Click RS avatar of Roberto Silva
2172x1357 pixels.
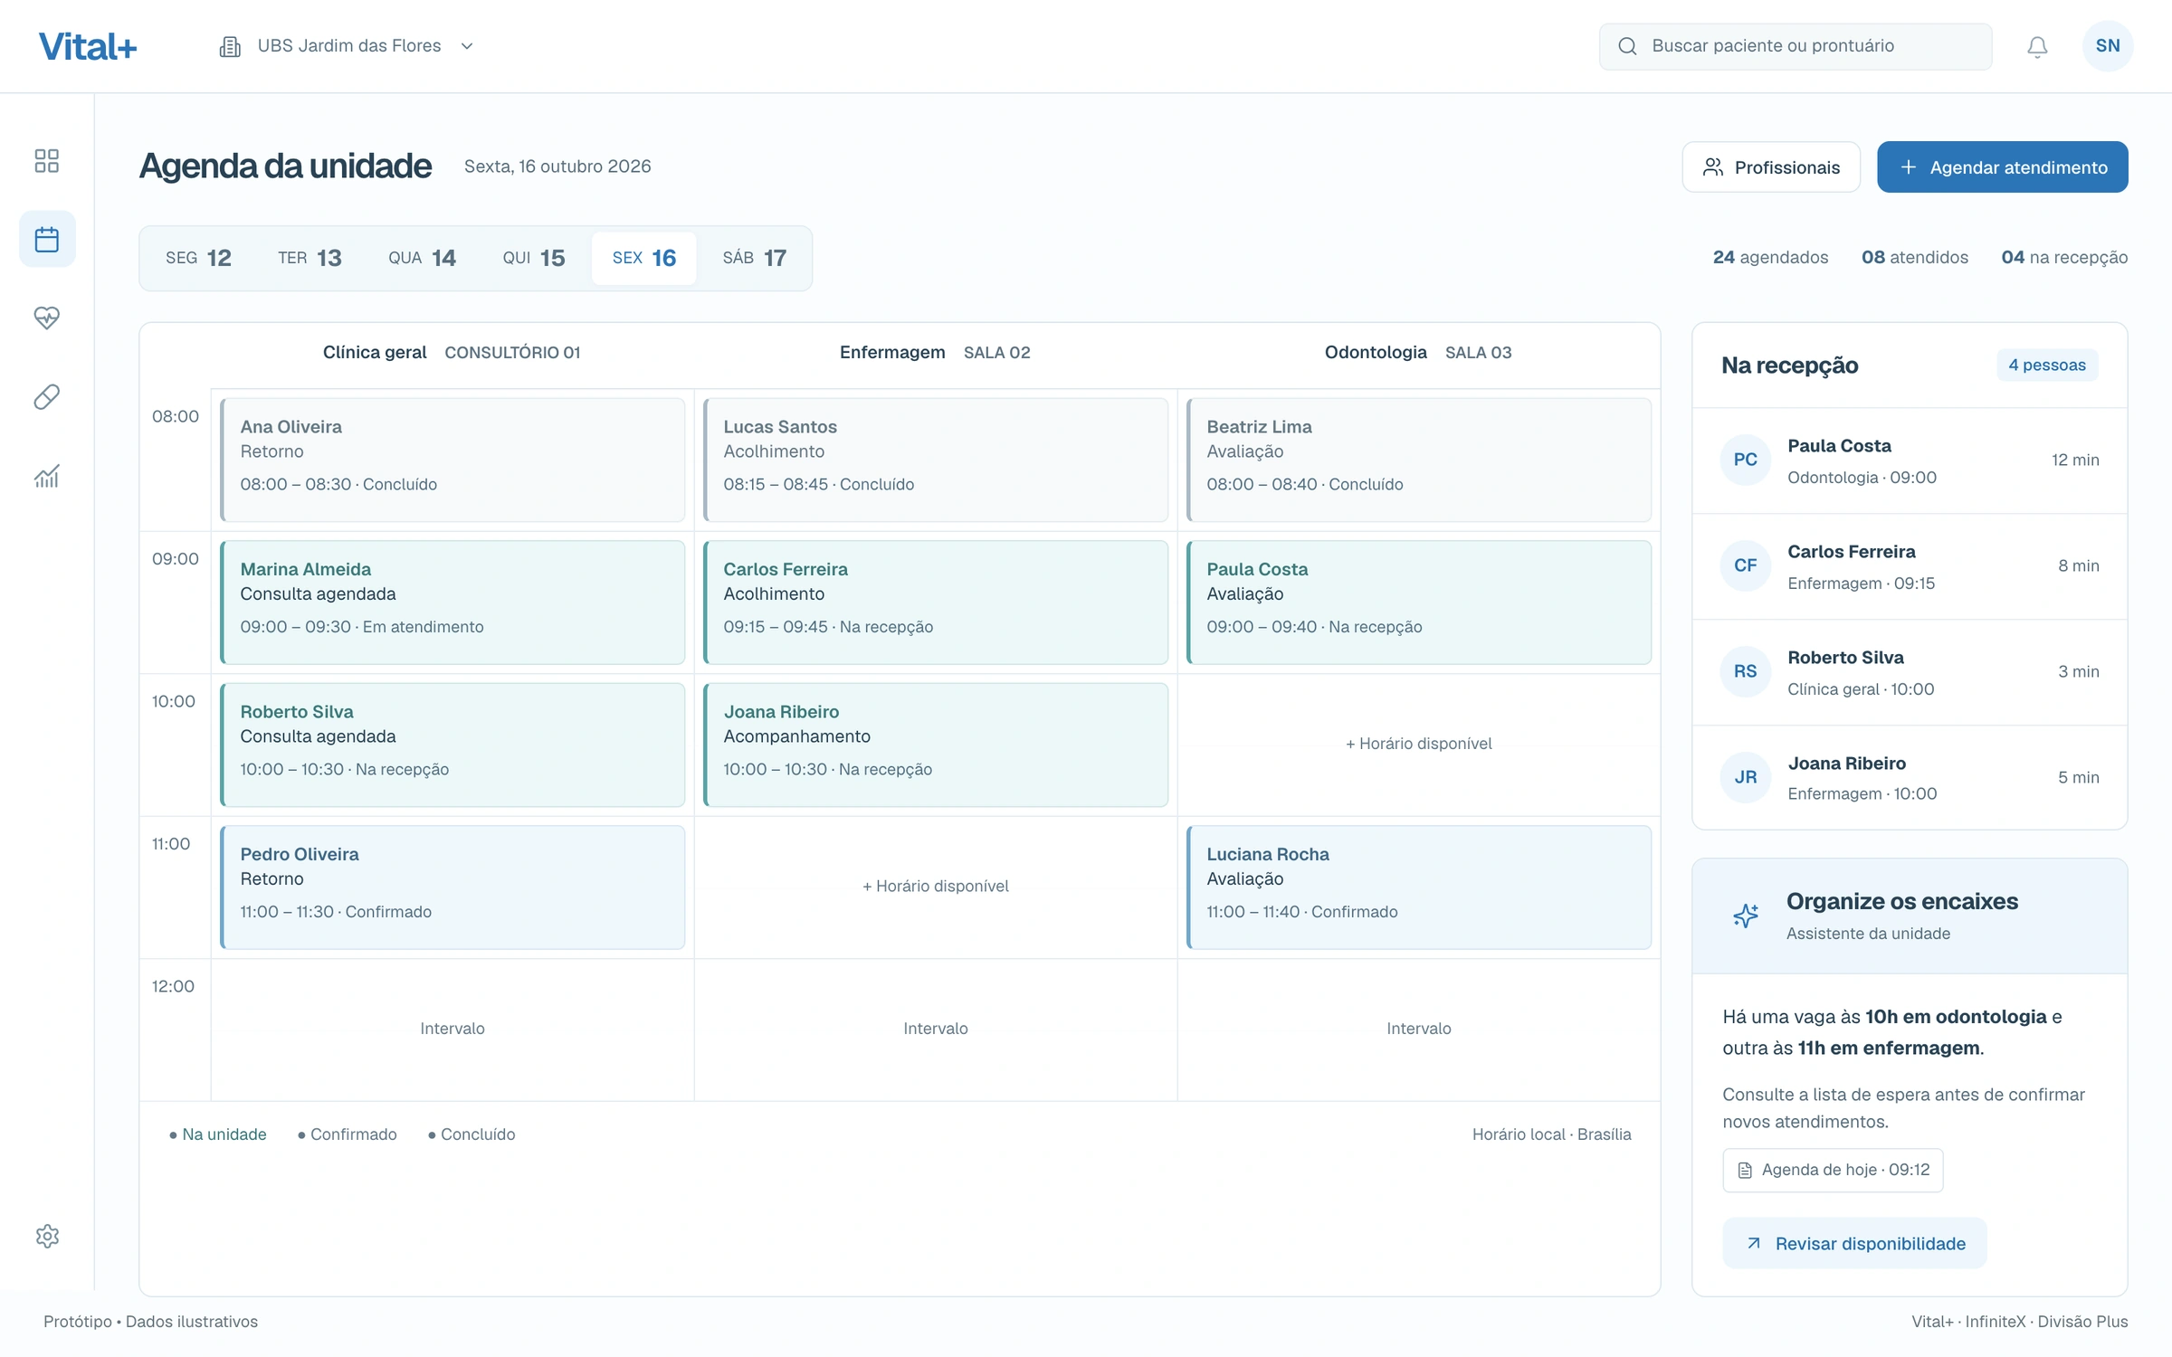(x=1746, y=671)
